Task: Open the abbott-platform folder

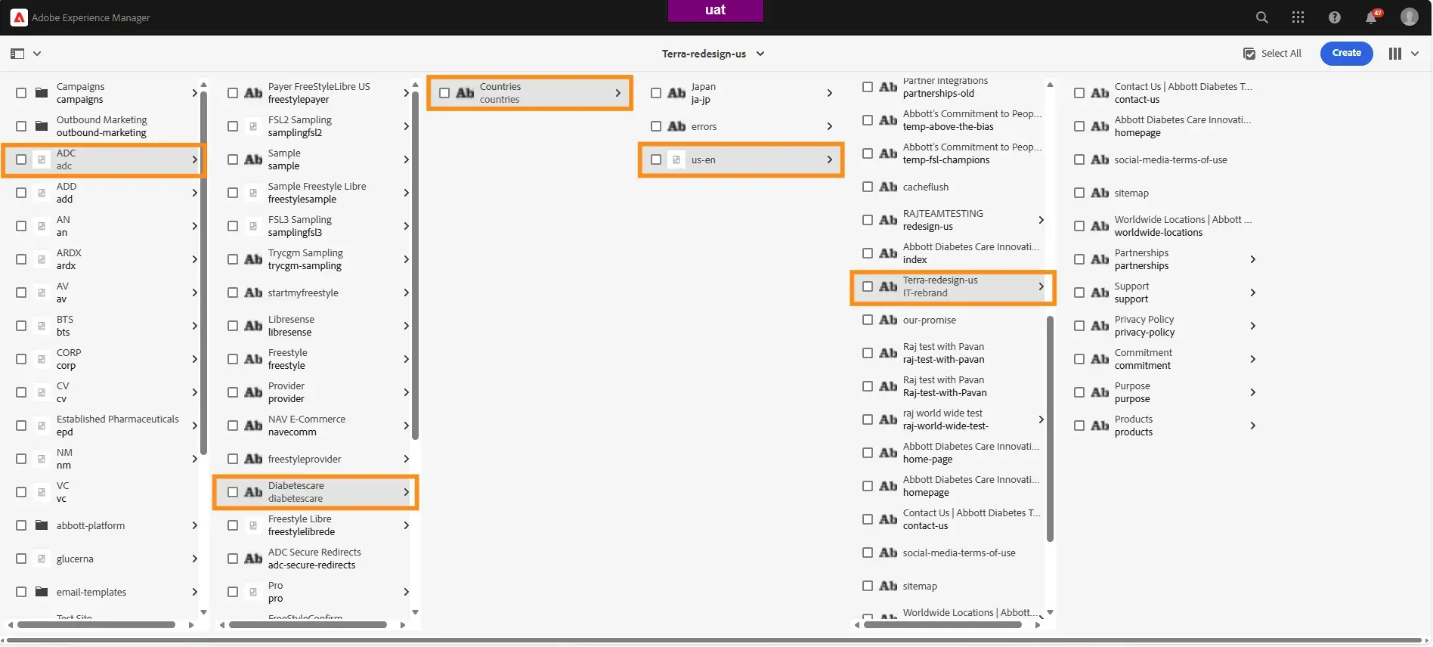Action: (91, 525)
